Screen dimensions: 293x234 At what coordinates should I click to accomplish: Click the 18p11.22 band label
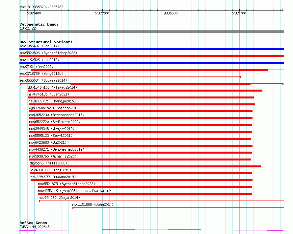(x=28, y=28)
